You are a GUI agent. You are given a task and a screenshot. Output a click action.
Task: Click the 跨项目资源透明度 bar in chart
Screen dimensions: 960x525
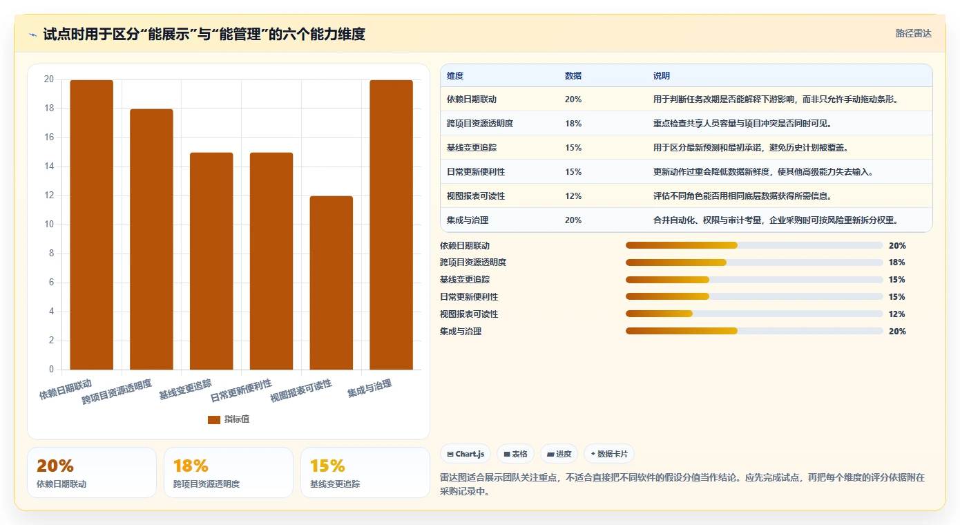coord(151,239)
